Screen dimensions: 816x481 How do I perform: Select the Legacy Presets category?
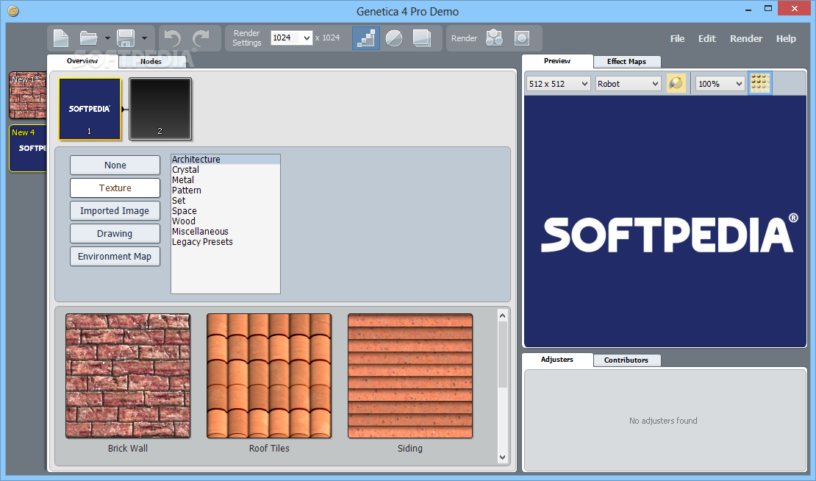226,242
